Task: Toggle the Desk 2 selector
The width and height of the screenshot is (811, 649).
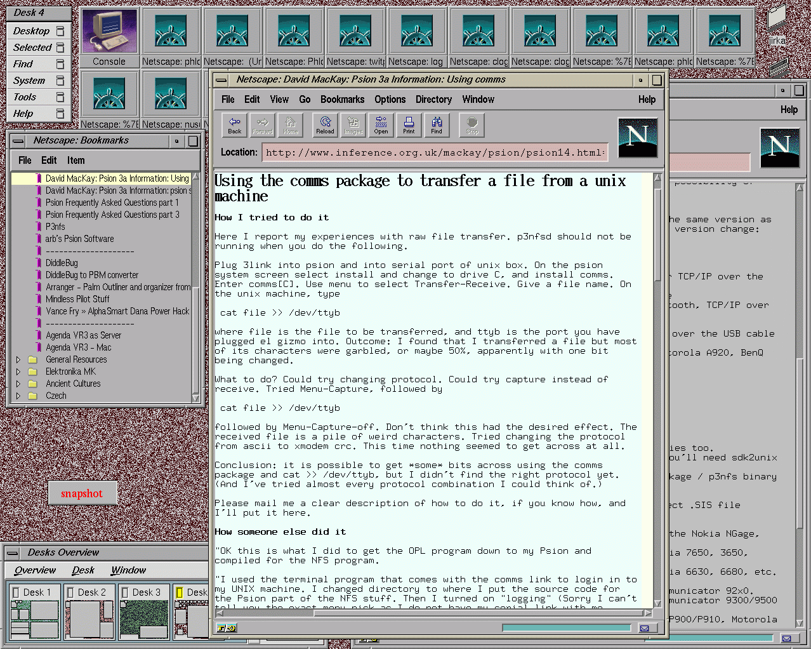Action: [x=89, y=592]
